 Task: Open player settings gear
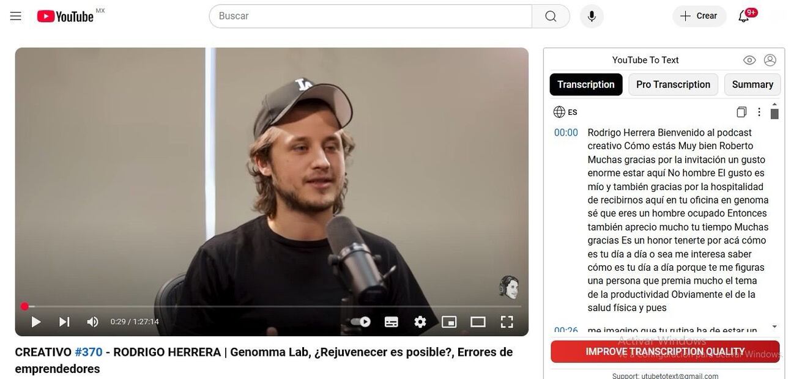[x=420, y=322]
